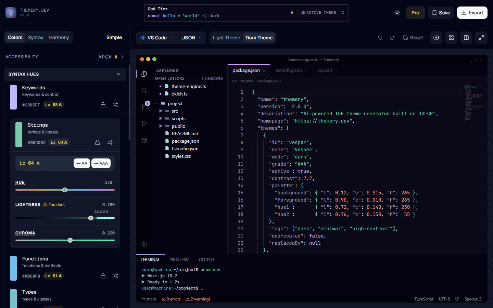This screenshot has width=493, height=308.
Task: Switch preview to Dark Theme
Action: point(259,38)
